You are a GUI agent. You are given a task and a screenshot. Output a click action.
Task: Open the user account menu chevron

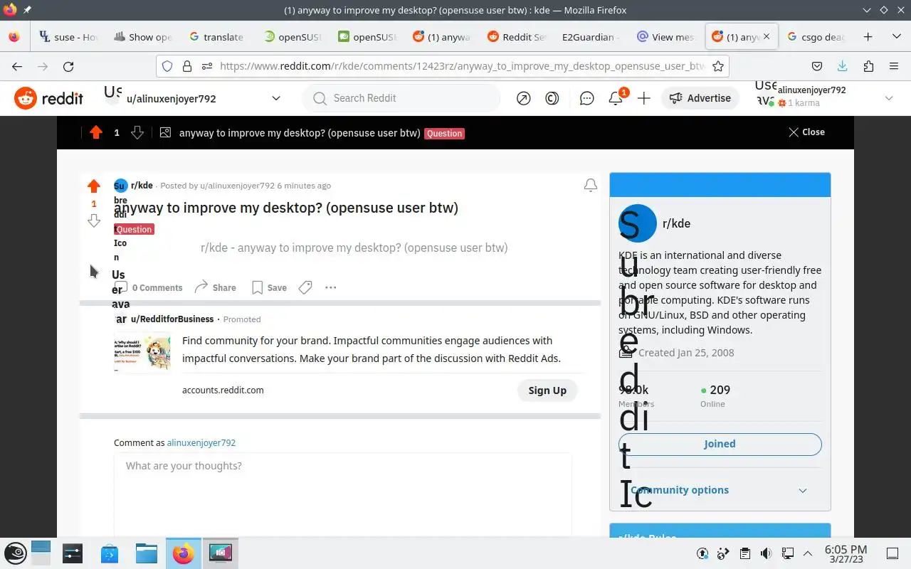[889, 98]
